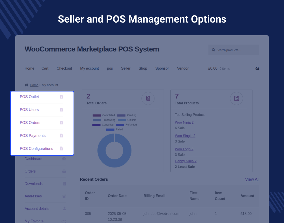
Task: Click order ID 305 in Recent Orders
Action: tap(88, 214)
